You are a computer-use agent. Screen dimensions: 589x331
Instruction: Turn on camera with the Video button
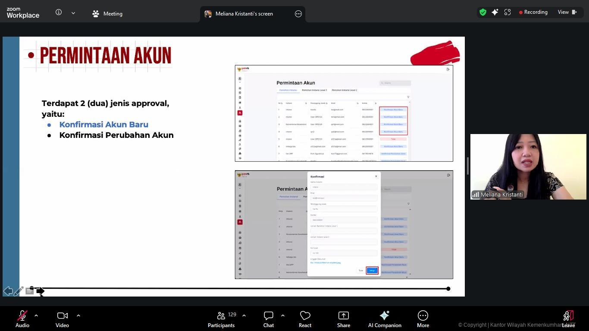click(x=62, y=319)
